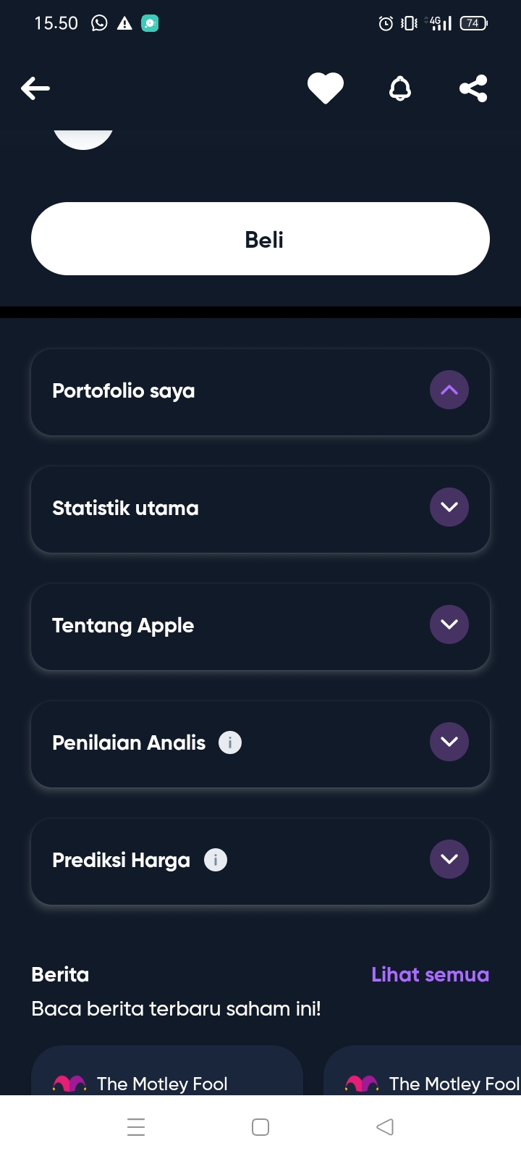Viewport: 521px width, 1159px height.
Task: Tap the Tentang Apple heading
Action: point(123,625)
